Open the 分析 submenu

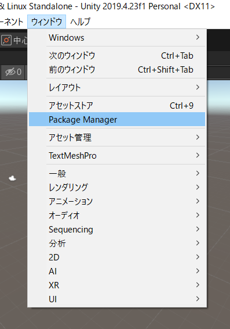pyautogui.click(x=117, y=243)
